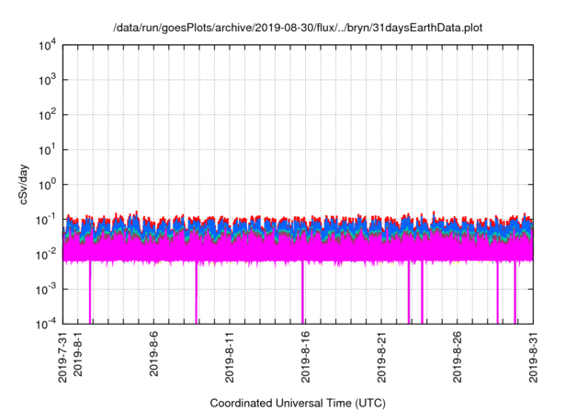Viewport: 588px width, 412px height.
Task: Click the magenta dropout line above 2019-8-16
Action: (303, 294)
